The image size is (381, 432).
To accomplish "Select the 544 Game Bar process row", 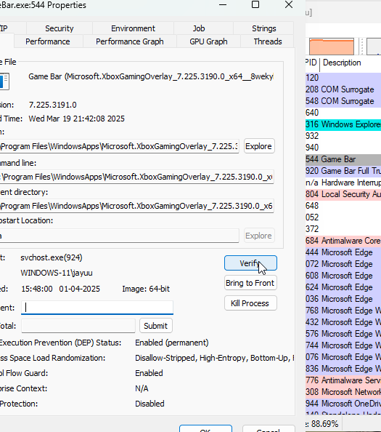I will click(343, 159).
